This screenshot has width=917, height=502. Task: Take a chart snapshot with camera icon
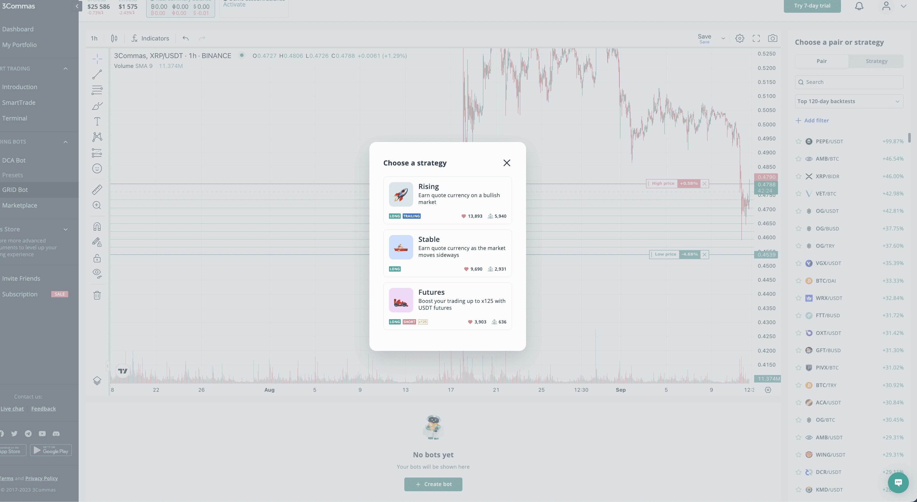point(772,39)
